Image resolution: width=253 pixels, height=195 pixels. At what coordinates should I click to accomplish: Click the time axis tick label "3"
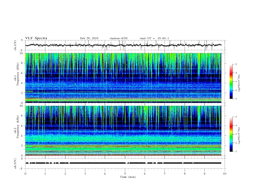(x=85, y=174)
